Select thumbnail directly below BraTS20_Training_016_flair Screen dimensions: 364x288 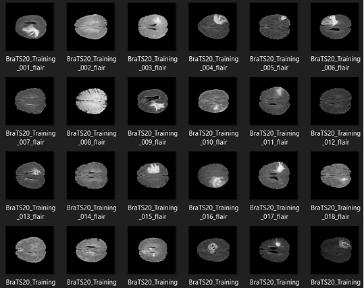pyautogui.click(x=213, y=250)
